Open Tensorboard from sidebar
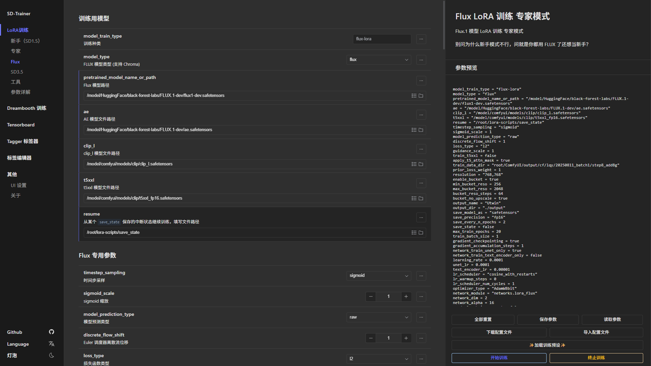Screen dimensions: 651x366 click(21, 125)
